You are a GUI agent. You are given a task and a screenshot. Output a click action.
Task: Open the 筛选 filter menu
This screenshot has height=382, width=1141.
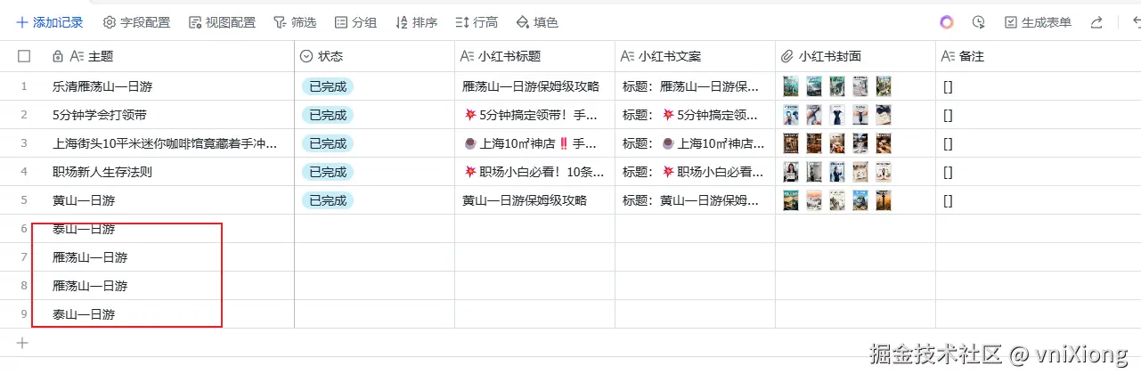[295, 22]
